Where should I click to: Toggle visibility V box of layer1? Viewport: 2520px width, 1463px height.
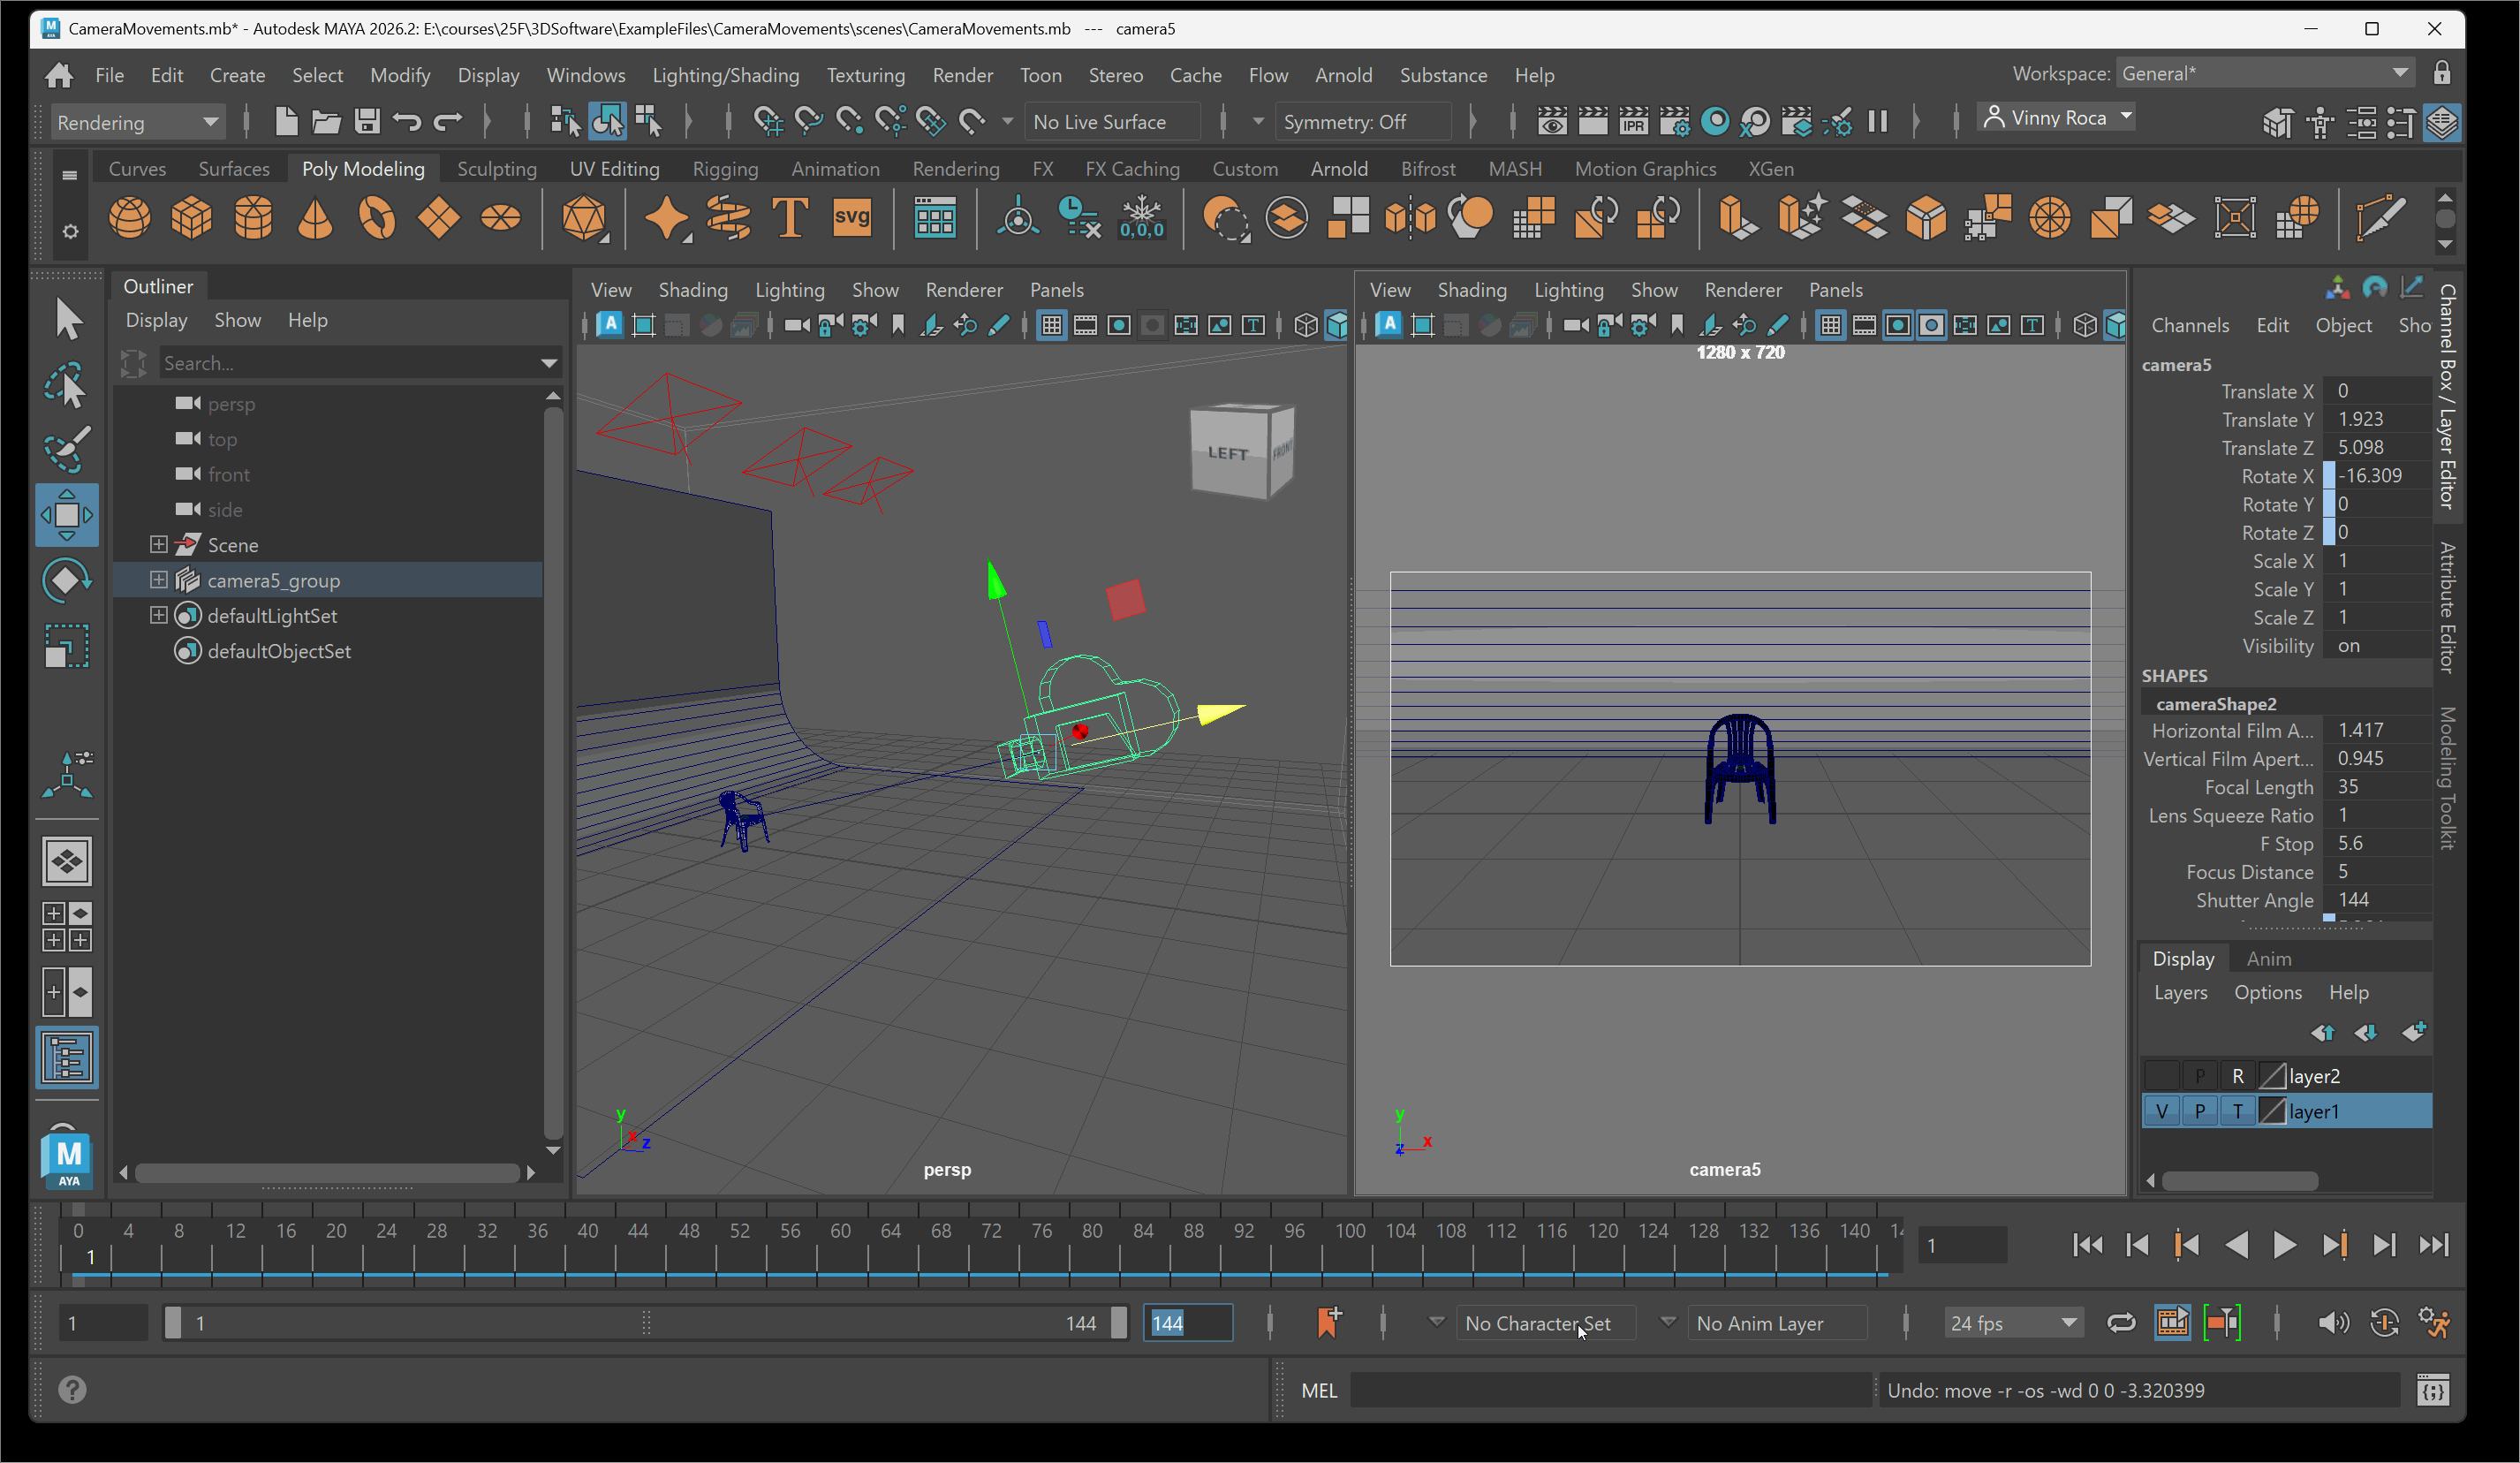coord(2161,1111)
